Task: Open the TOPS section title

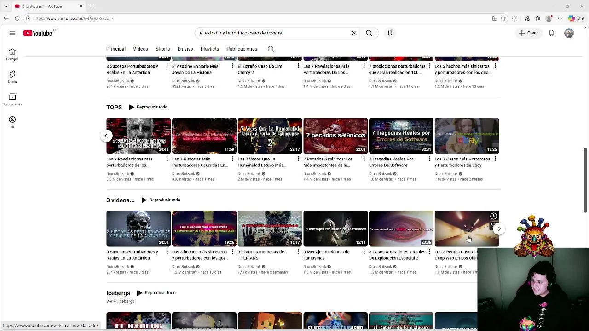Action: coord(114,107)
